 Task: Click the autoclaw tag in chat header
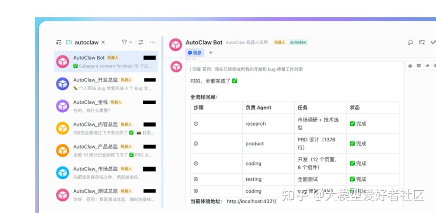click(x=298, y=42)
